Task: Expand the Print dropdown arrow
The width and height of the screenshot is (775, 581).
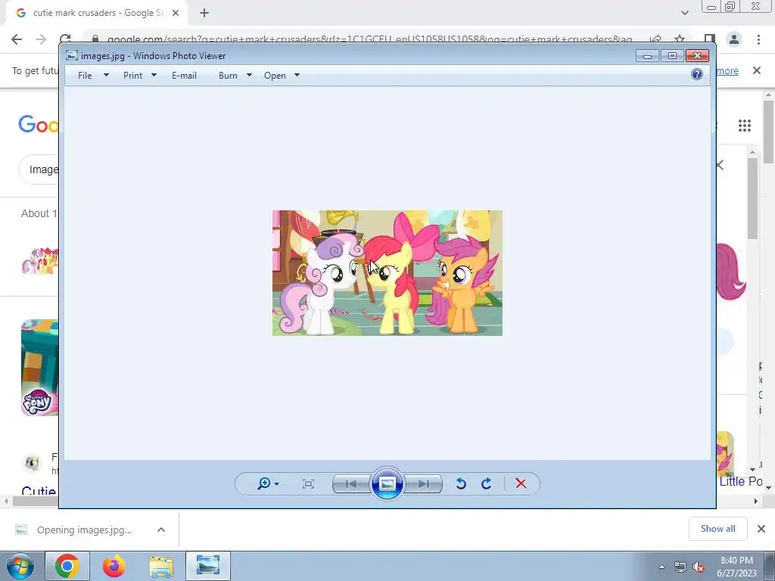Action: click(x=154, y=76)
